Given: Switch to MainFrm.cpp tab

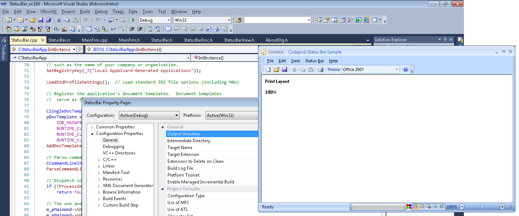Looking at the screenshot, I should (95, 40).
